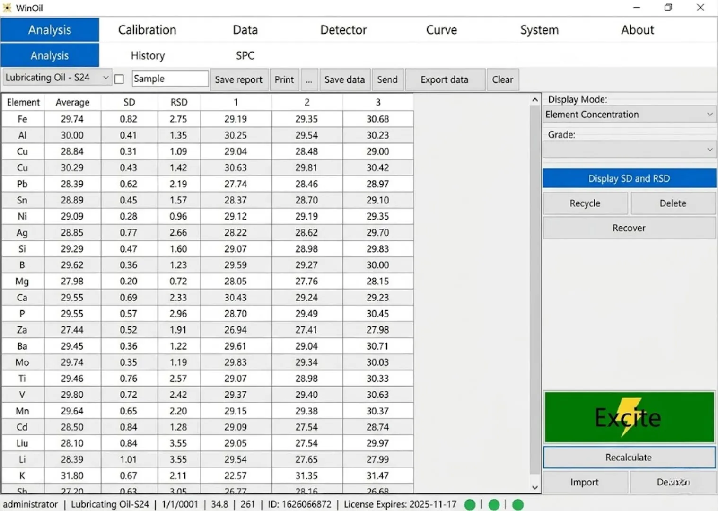The image size is (718, 511).
Task: Select the top-level Analysis tab
Action: click(x=50, y=30)
